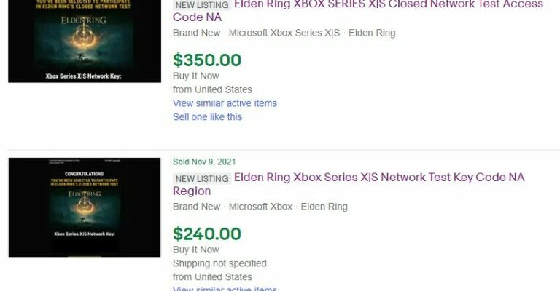Click 'Brand New · Microsoft Xbox · Elden Ring' subtitle

click(260, 207)
